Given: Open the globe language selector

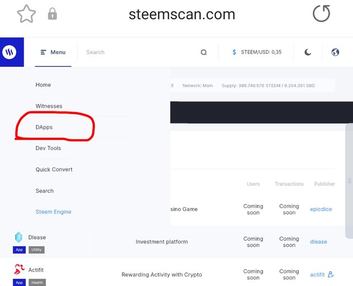Looking at the screenshot, I should click(335, 52).
